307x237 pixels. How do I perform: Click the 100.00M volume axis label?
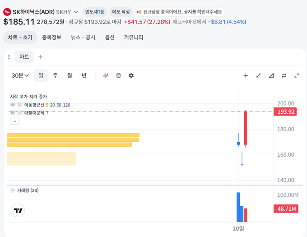click(x=288, y=195)
